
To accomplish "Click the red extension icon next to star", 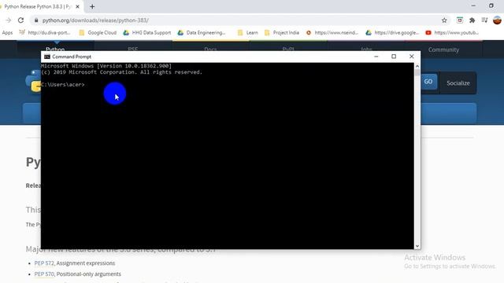I will [x=460, y=20].
